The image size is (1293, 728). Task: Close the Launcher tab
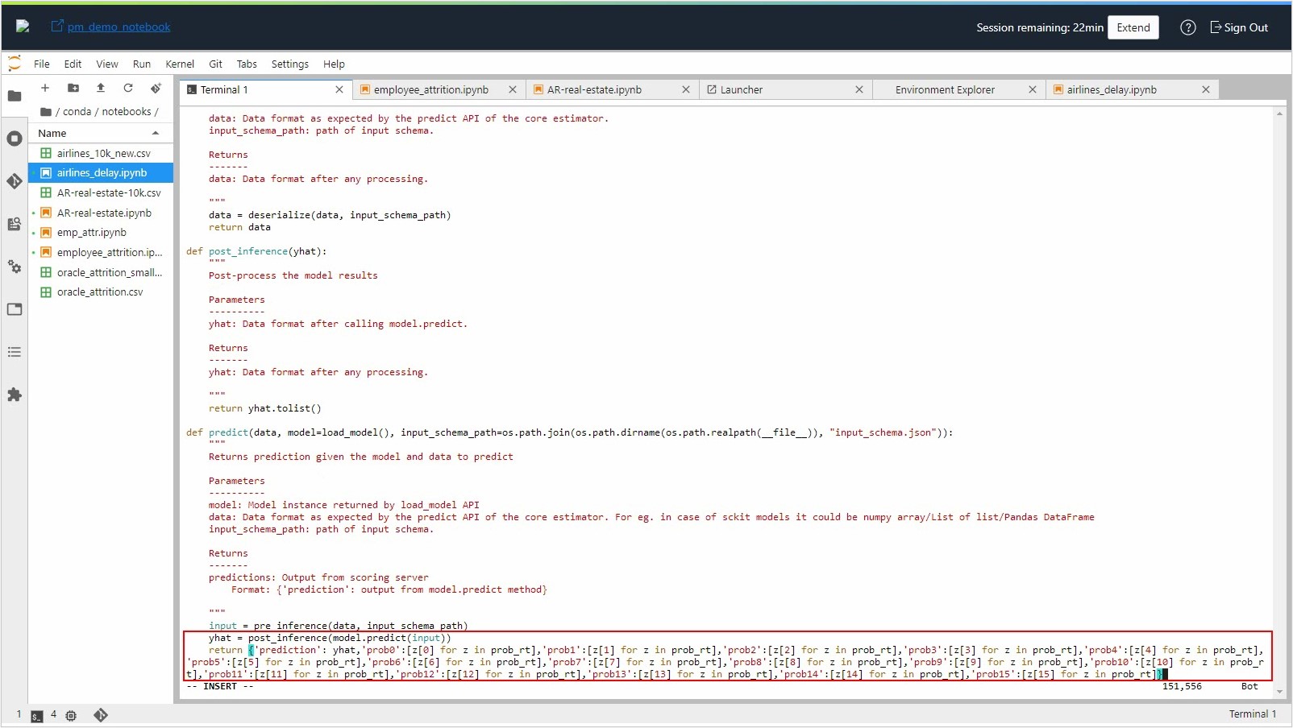859,89
